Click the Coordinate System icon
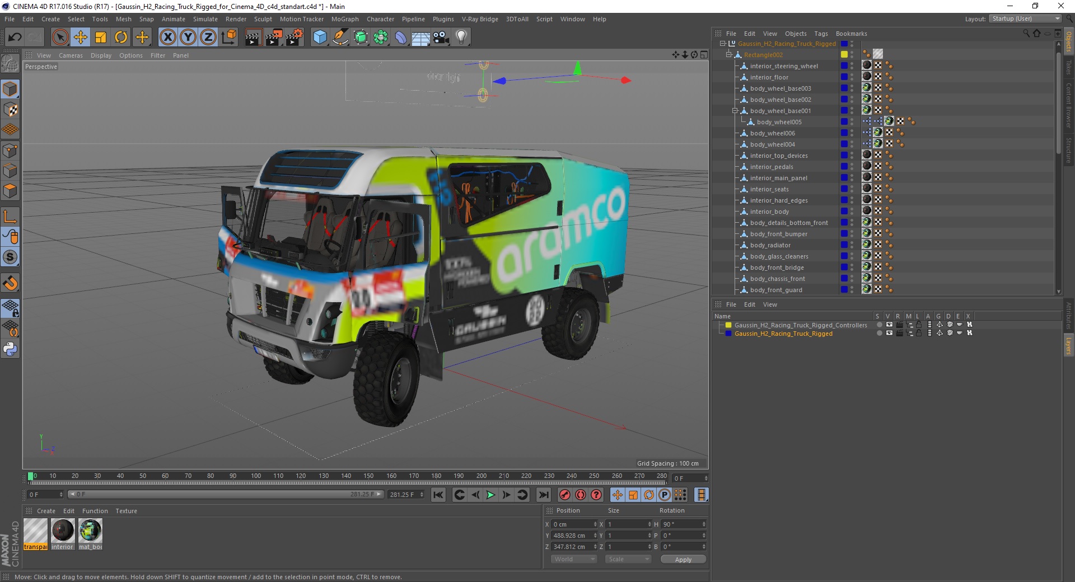 tap(229, 37)
